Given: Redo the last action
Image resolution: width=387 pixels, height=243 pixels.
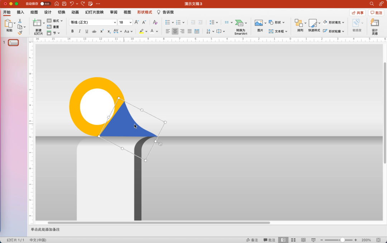Looking at the screenshot, I should pyautogui.click(x=83, y=4).
